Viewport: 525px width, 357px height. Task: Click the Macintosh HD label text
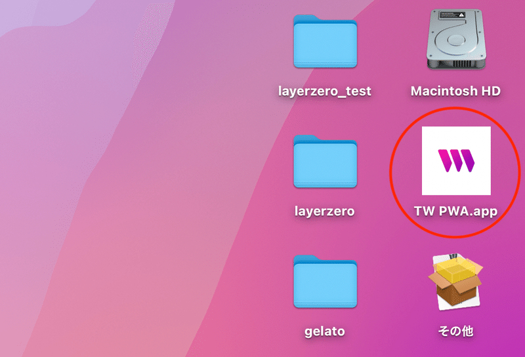455,91
